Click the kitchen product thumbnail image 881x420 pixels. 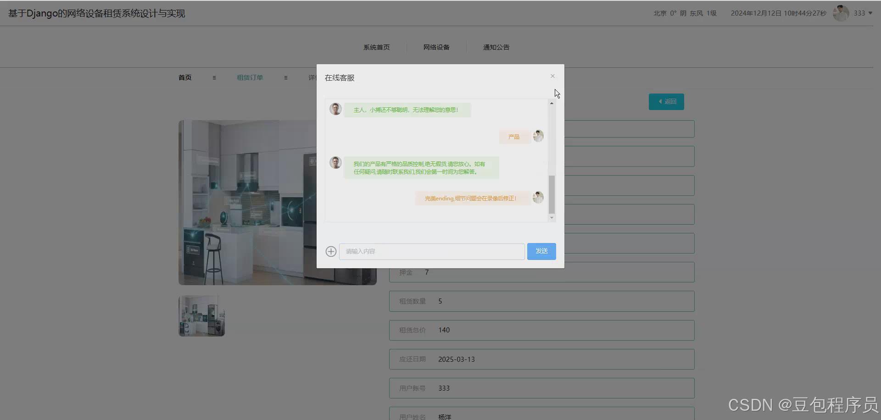pyautogui.click(x=201, y=316)
